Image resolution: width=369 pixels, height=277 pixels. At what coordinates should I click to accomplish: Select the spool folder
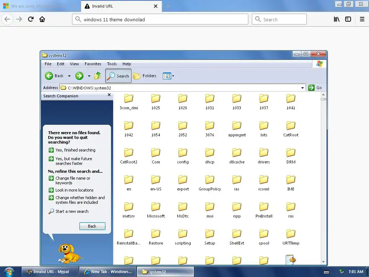tap(264, 238)
